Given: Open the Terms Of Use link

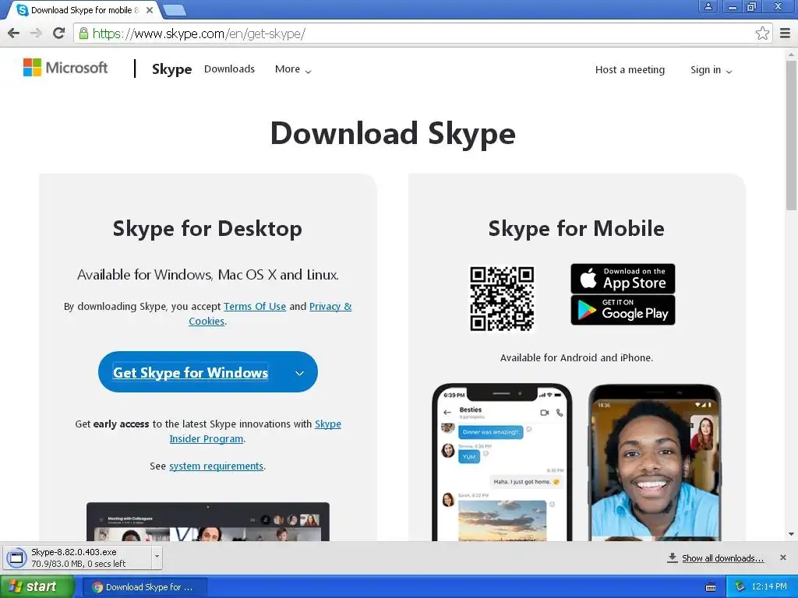Looking at the screenshot, I should [255, 306].
